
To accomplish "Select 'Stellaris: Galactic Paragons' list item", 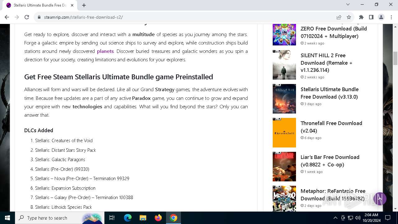I will (x=60, y=160).
